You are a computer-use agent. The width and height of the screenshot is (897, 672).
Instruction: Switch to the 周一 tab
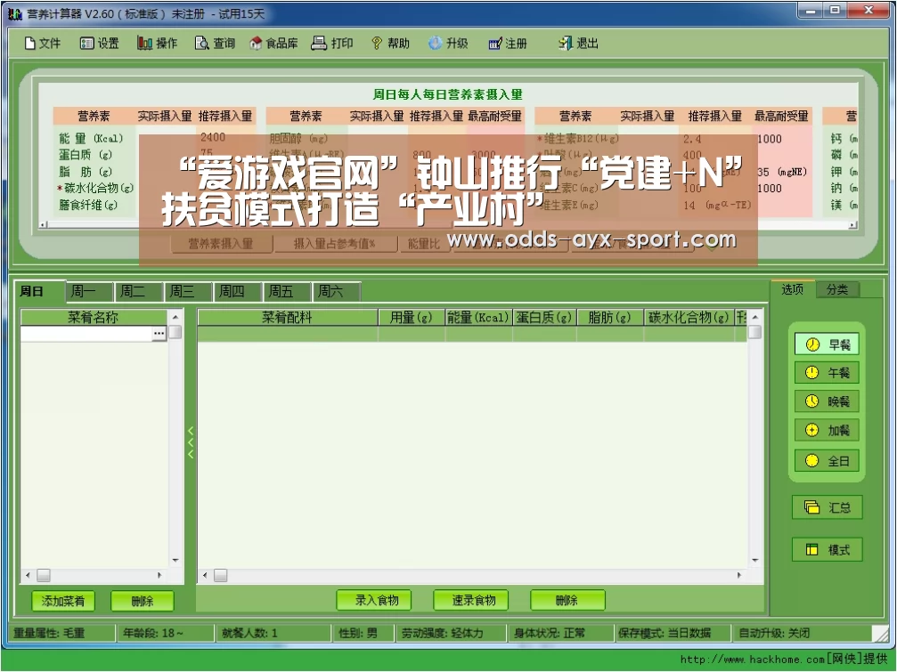click(x=90, y=291)
